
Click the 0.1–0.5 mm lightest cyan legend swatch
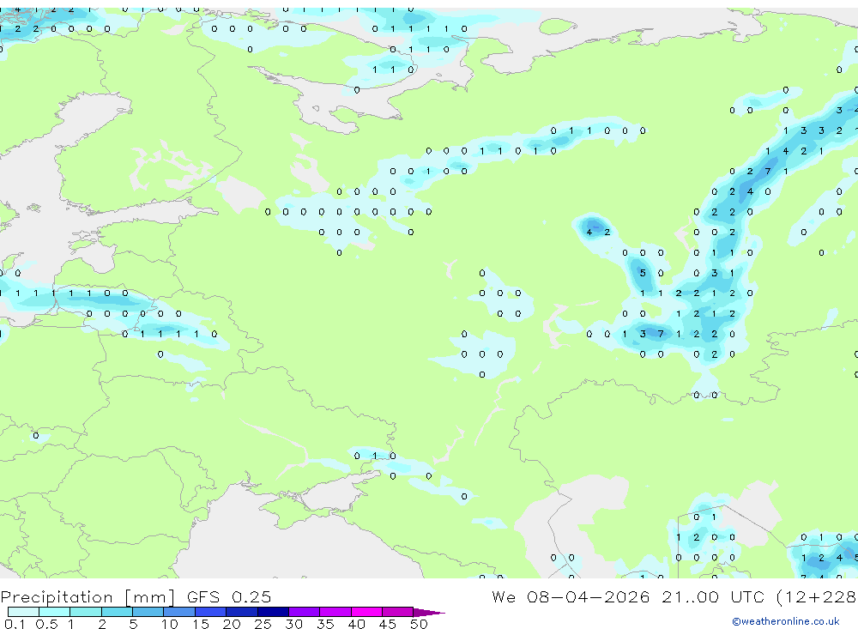pyautogui.click(x=23, y=612)
